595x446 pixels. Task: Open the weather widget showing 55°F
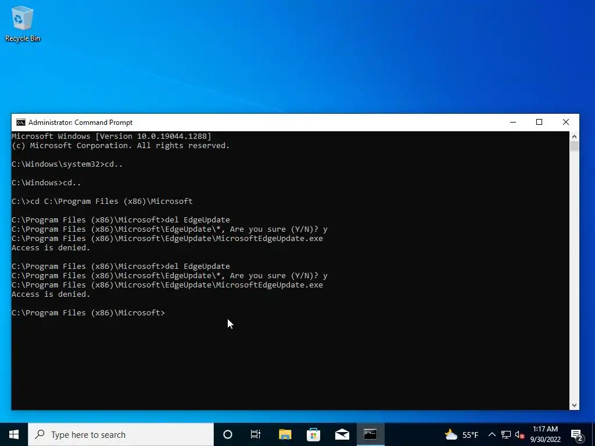461,434
